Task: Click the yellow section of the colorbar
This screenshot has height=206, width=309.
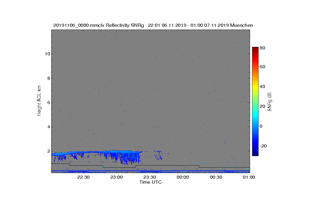Action: point(255,88)
